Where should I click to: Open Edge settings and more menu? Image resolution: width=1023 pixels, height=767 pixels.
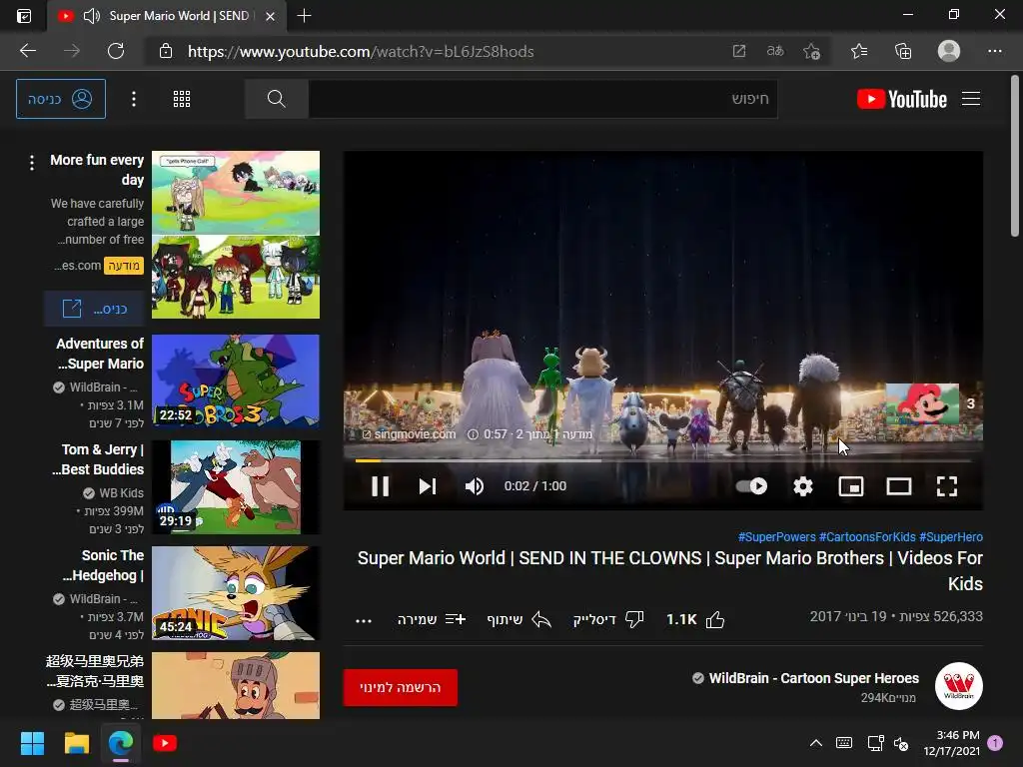(x=994, y=51)
